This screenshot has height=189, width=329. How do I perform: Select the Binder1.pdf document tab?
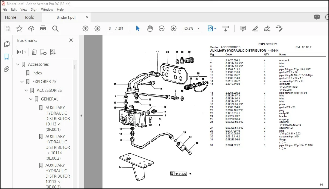point(66,17)
